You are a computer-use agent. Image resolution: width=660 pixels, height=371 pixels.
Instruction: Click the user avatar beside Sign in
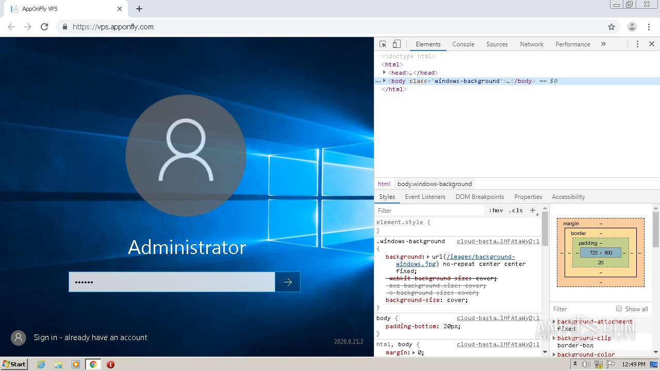coord(19,338)
